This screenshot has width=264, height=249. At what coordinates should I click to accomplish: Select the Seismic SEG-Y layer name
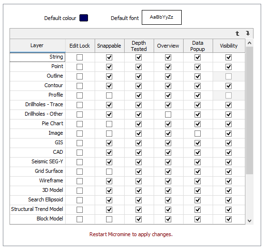pyautogui.click(x=38, y=162)
